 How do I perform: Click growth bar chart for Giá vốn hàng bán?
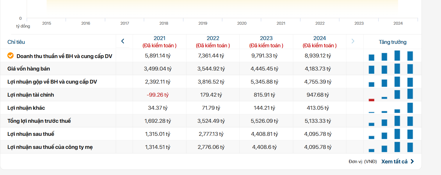point(391,69)
